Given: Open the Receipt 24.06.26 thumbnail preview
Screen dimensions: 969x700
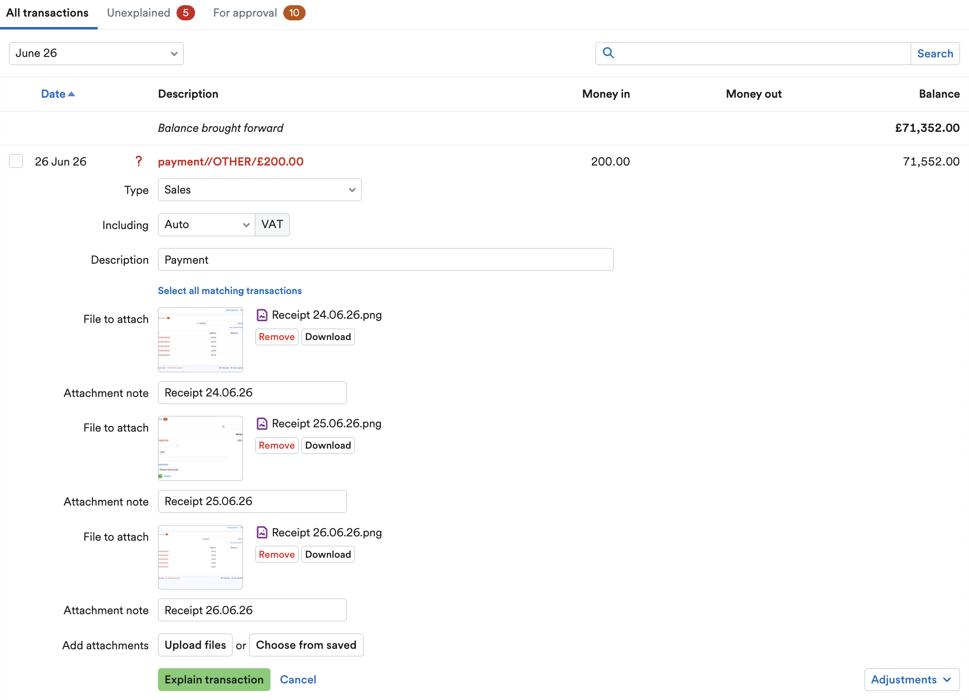Looking at the screenshot, I should point(200,340).
